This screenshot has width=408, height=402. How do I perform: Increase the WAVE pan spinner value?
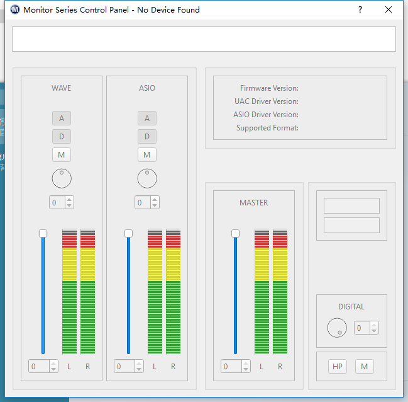click(69, 200)
